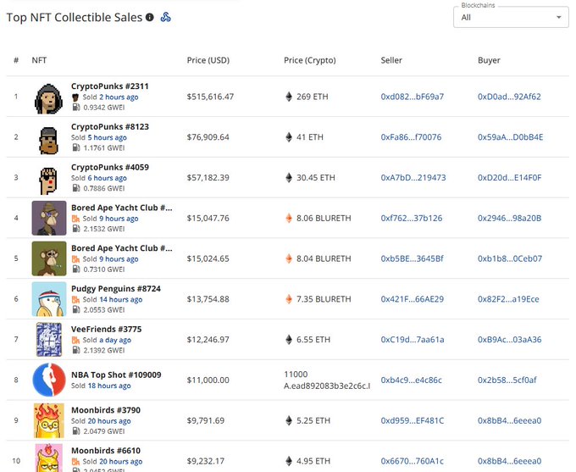Open the Blockchains dropdown set to All
576x472 pixels.
coord(511,17)
